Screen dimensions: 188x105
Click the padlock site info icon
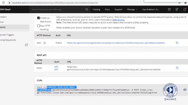(x=9, y=3)
